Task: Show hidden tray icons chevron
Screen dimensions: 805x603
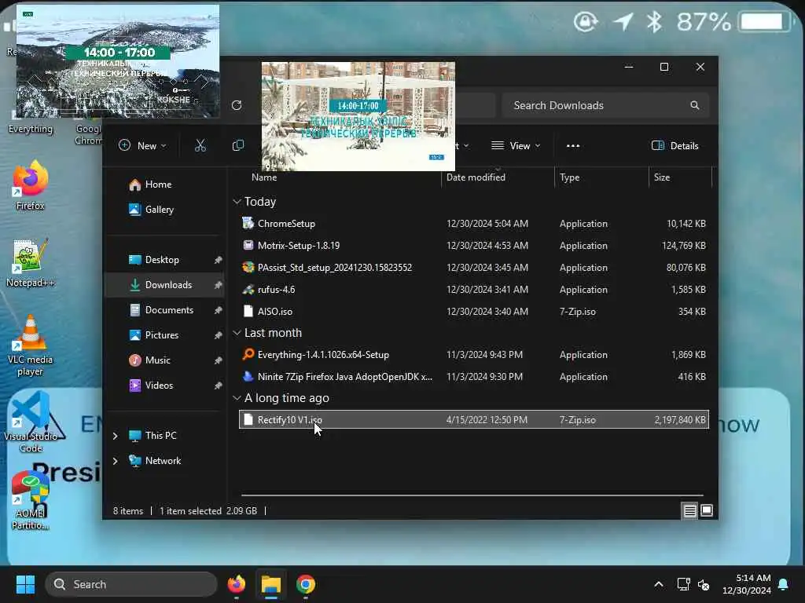Action: 659,584
